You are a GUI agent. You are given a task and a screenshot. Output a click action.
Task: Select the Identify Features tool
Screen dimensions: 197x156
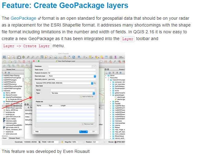pyautogui.click(x=79, y=57)
